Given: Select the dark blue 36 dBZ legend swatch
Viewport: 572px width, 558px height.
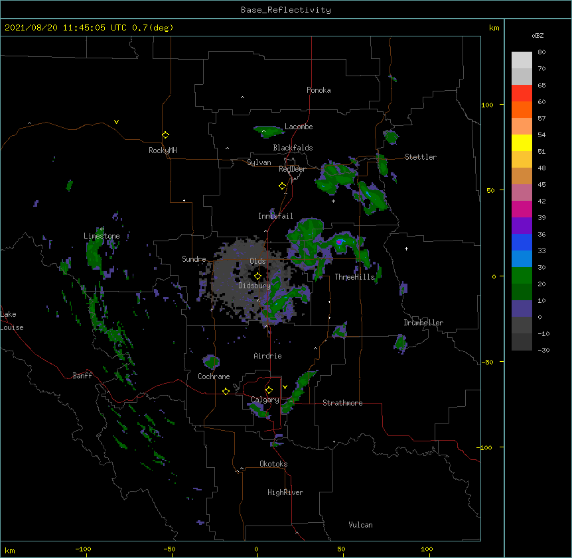Looking at the screenshot, I should pos(522,242).
